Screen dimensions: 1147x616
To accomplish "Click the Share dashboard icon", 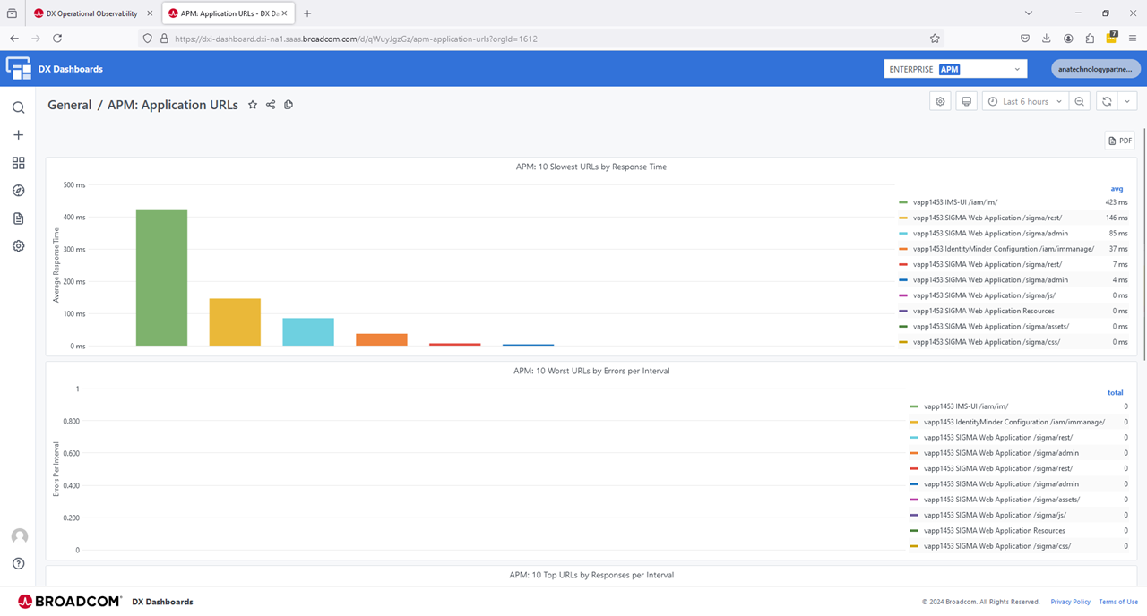I will [271, 105].
